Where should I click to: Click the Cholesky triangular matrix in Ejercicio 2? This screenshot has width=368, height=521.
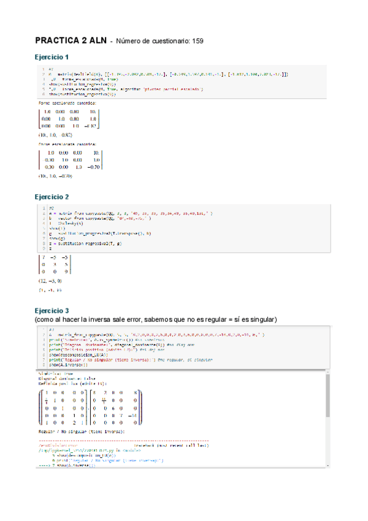click(55, 263)
